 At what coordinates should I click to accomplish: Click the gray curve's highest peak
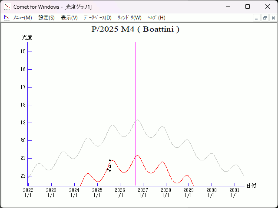[137, 120]
